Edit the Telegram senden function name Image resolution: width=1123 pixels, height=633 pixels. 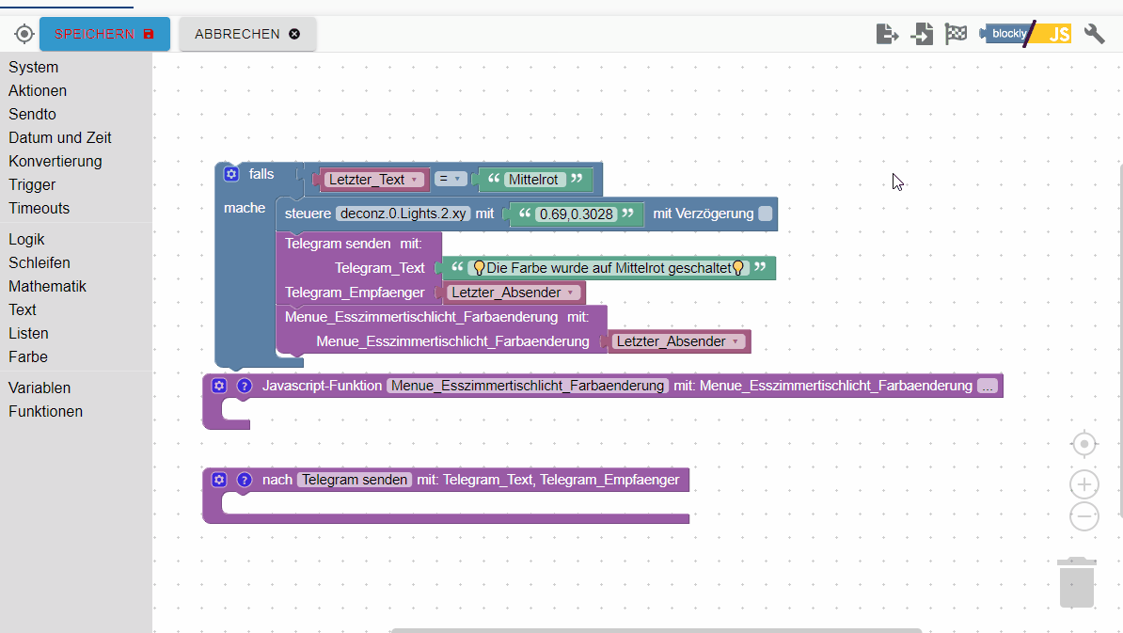[x=355, y=480]
